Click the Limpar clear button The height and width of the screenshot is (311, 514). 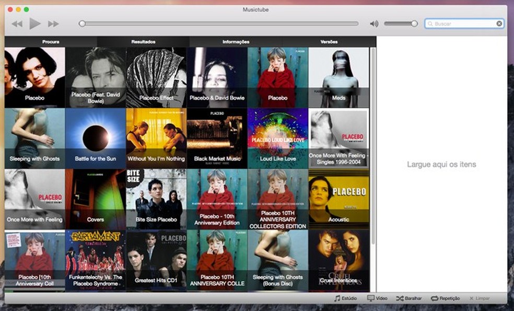point(479,298)
